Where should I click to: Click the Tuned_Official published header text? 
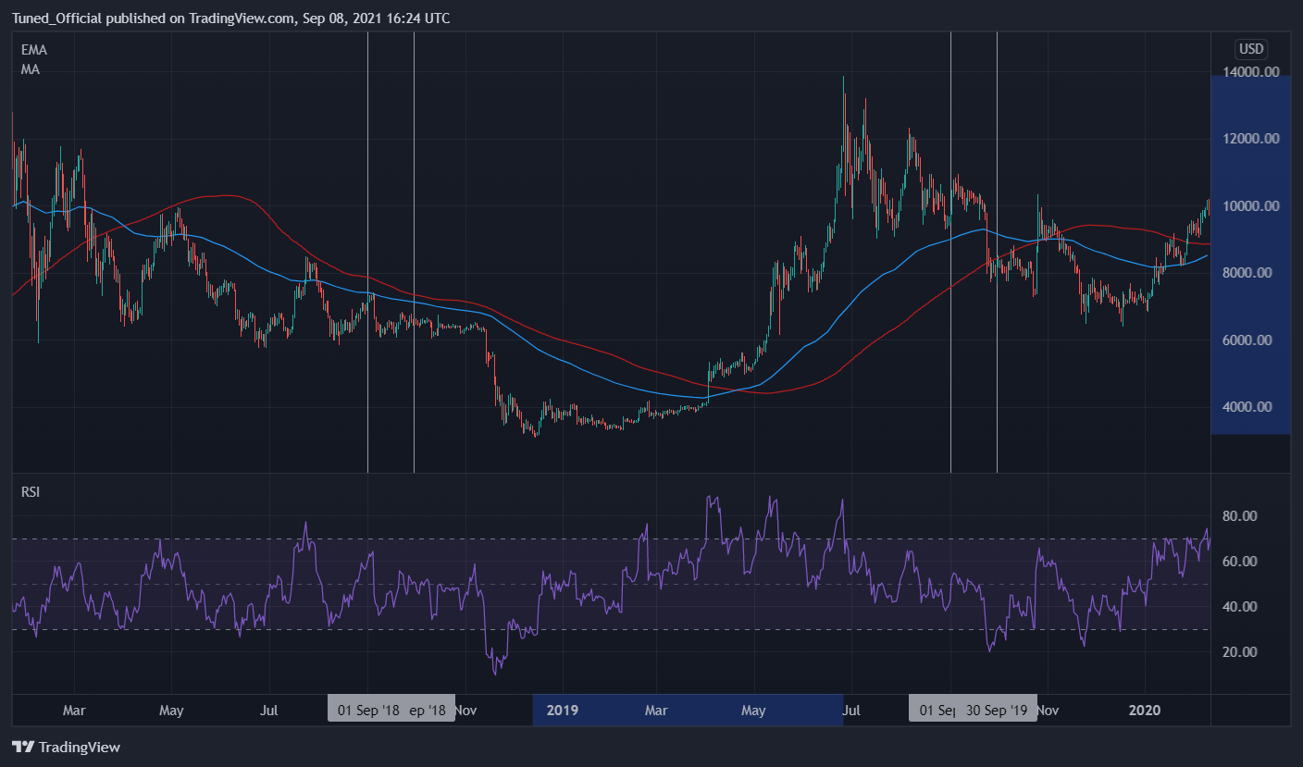coord(231,18)
